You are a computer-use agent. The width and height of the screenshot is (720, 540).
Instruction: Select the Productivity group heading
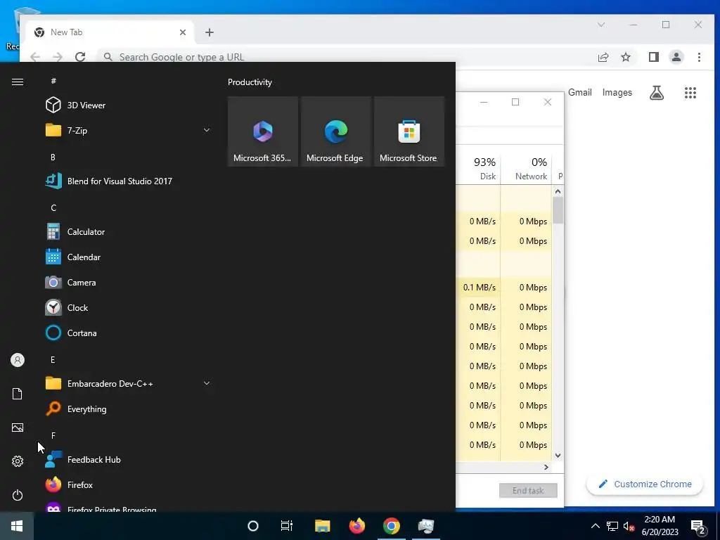click(x=250, y=82)
